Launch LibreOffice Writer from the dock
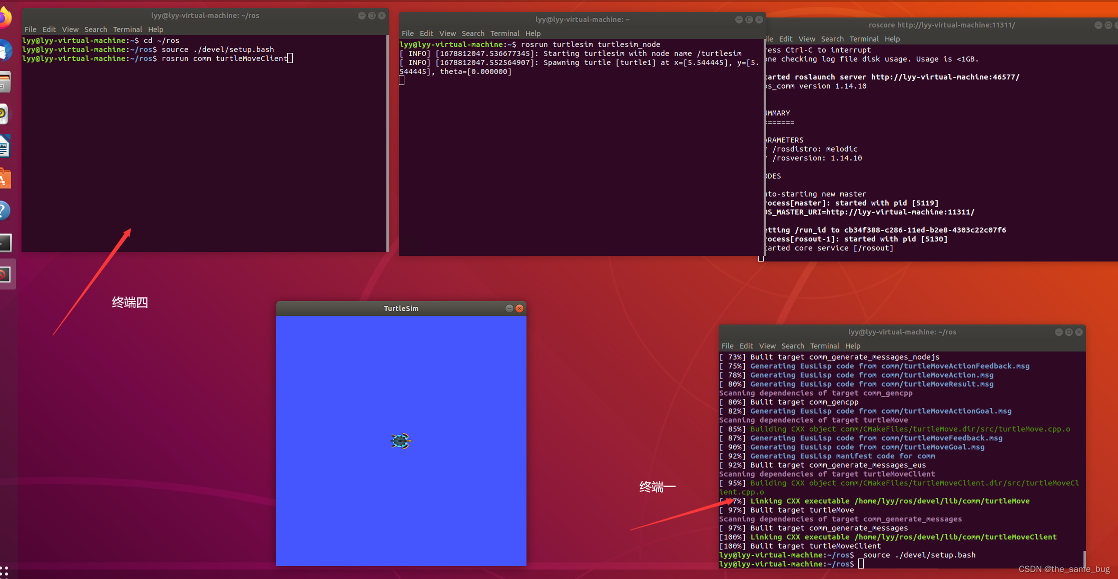Image resolution: width=1118 pixels, height=579 pixels. tap(4, 146)
